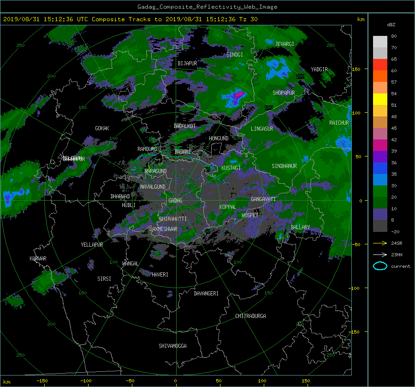The image size is (415, 387).
Task: Click the SINDHANUR city label
Action: (x=284, y=166)
